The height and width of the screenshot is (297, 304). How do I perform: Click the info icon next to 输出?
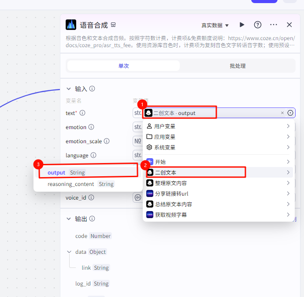pyautogui.click(x=93, y=219)
